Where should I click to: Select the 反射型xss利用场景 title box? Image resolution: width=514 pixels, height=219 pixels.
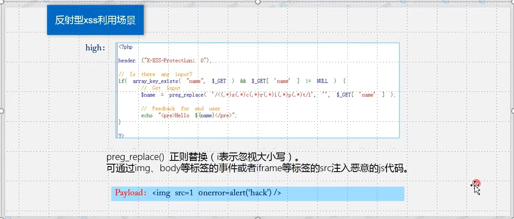[x=95, y=20]
